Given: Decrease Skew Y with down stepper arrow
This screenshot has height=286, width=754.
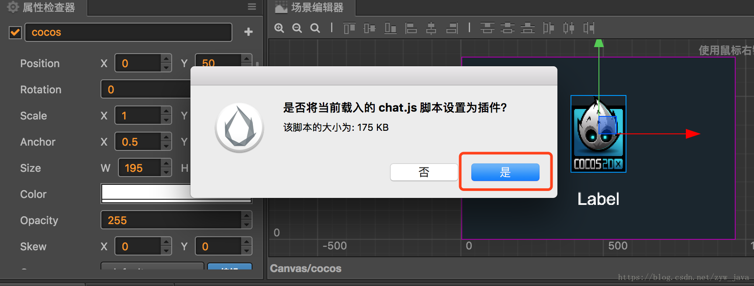Looking at the screenshot, I should click(247, 251).
